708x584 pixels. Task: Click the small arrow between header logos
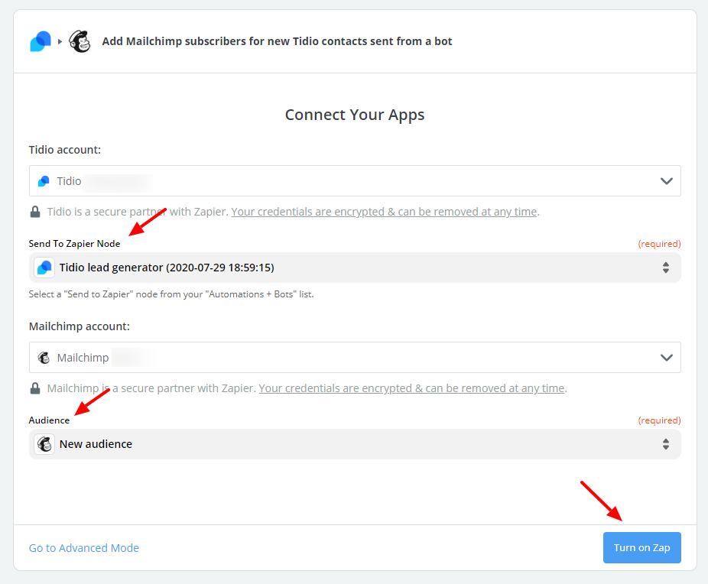point(60,41)
